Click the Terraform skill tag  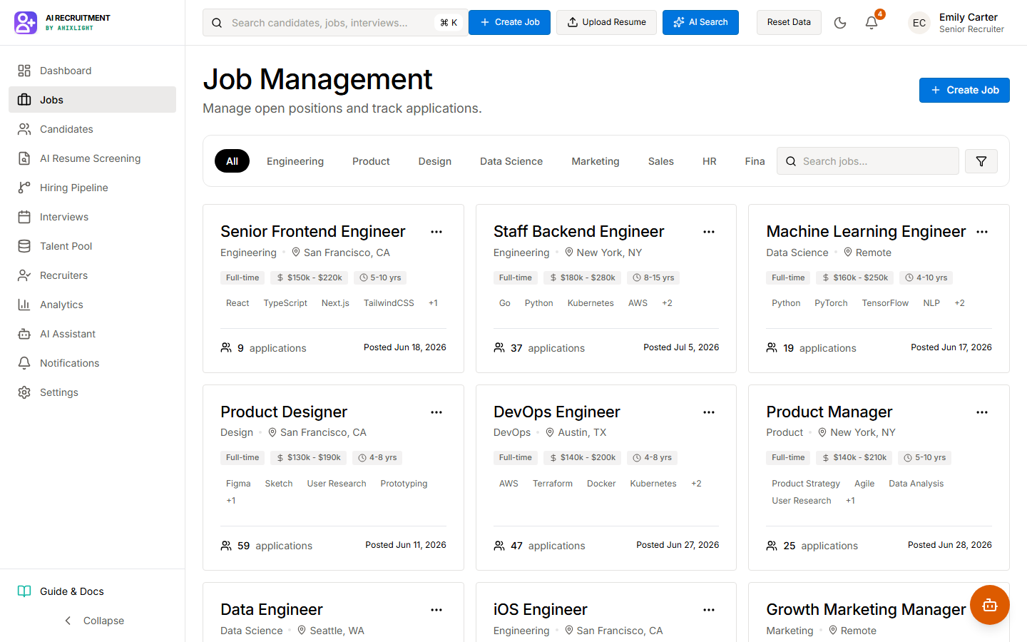(x=553, y=484)
